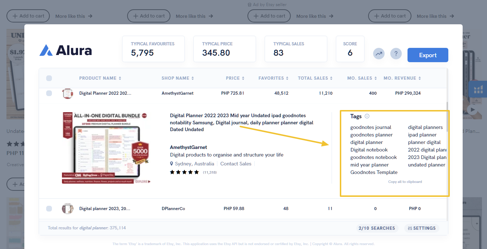Click the Typical Sales 83 card

tap(296, 49)
